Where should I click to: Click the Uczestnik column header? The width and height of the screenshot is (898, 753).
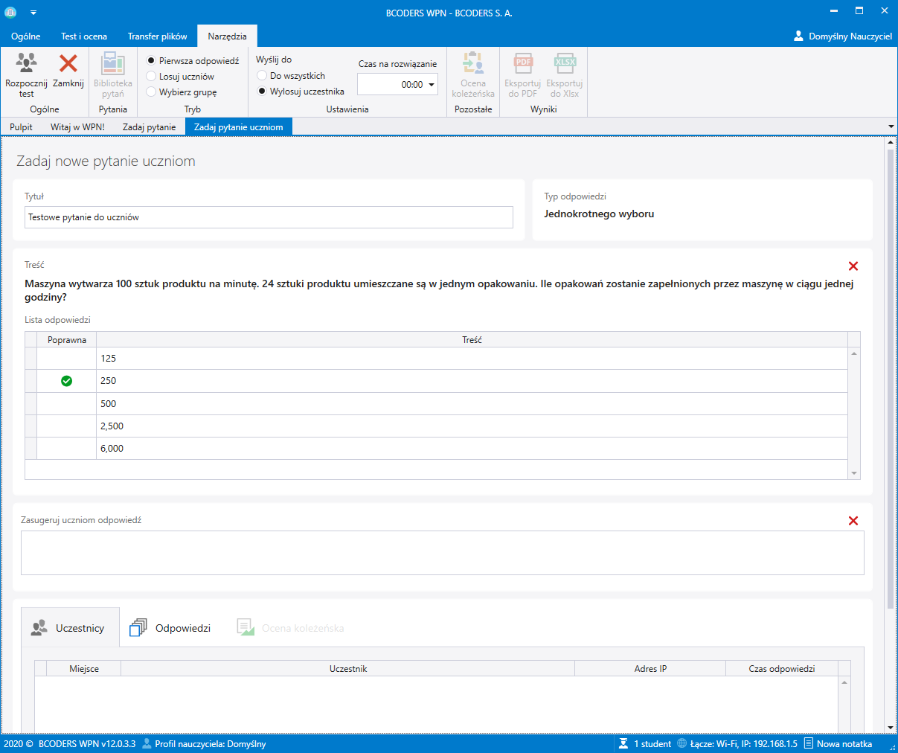click(x=348, y=669)
